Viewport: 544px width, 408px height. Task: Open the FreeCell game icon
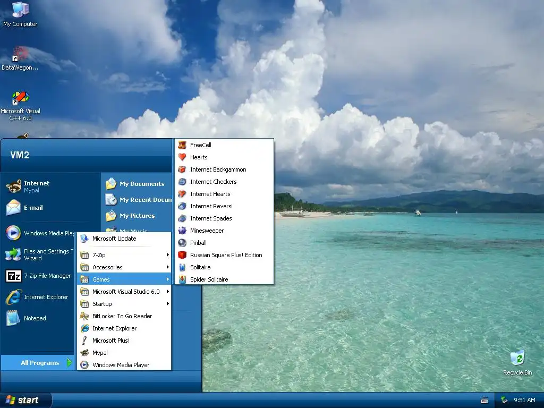coord(182,145)
